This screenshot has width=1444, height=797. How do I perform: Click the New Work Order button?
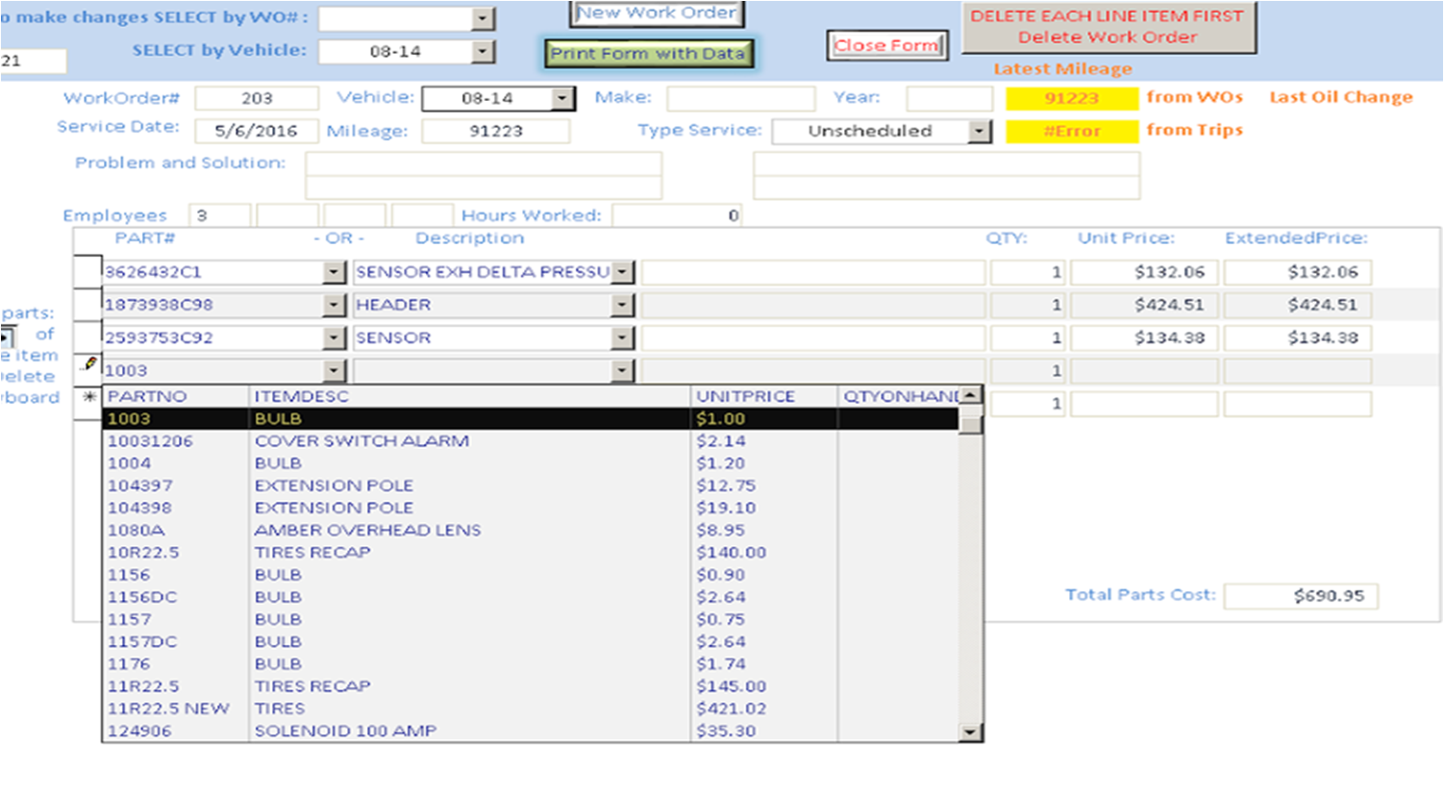pos(658,13)
